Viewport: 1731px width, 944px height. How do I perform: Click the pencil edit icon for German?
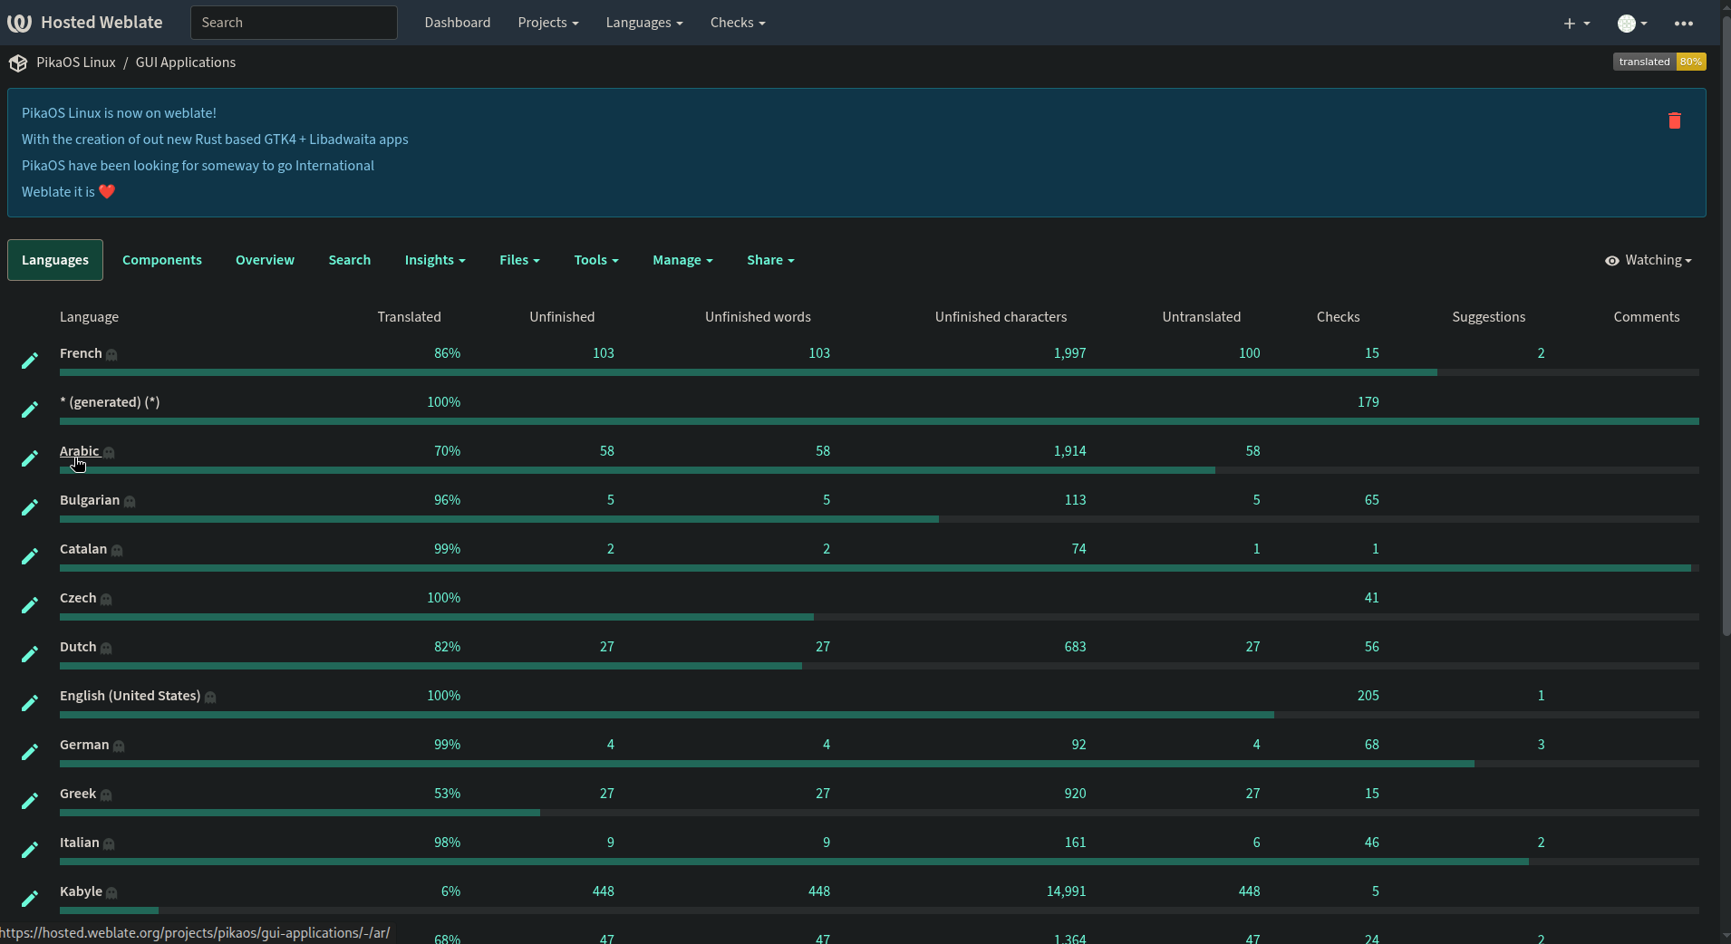pyautogui.click(x=30, y=752)
